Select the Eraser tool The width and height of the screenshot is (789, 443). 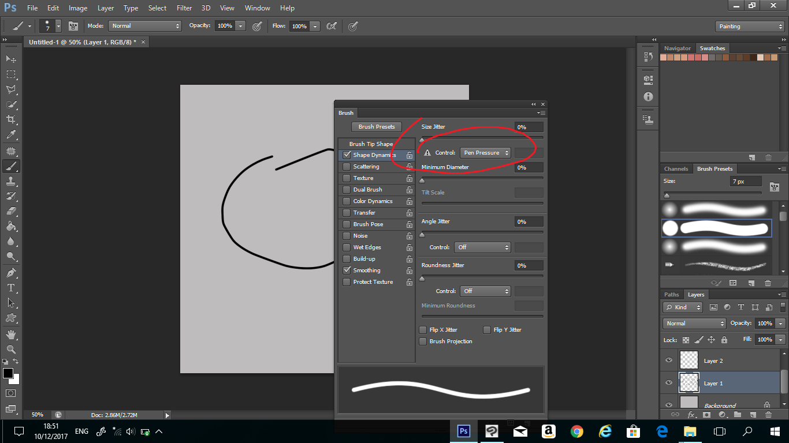11,211
